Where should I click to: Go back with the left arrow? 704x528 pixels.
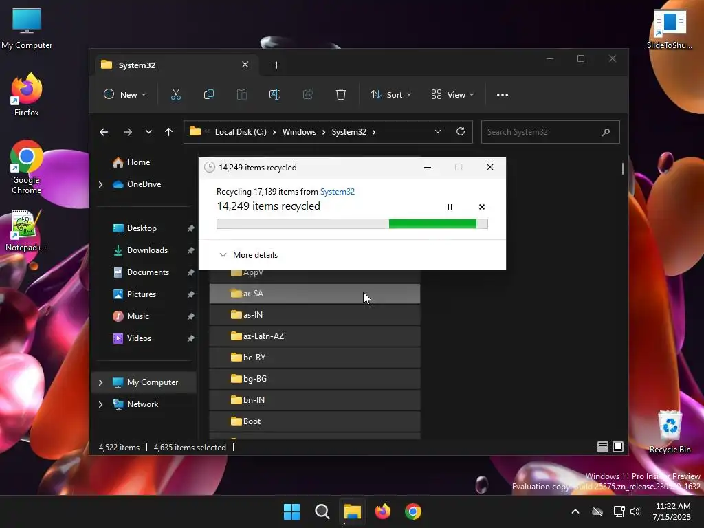[x=104, y=132]
